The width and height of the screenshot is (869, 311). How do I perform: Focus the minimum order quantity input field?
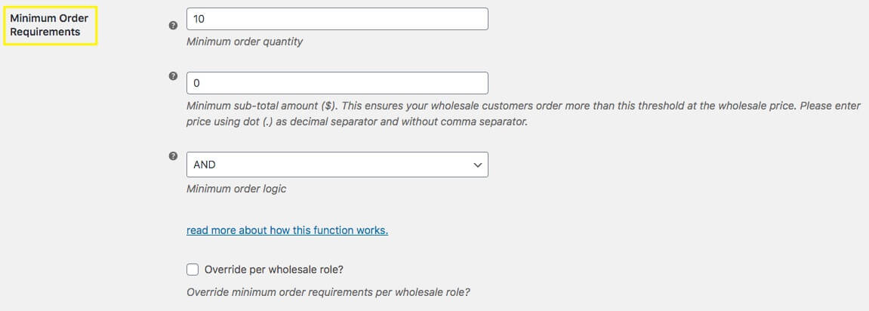tap(337, 19)
